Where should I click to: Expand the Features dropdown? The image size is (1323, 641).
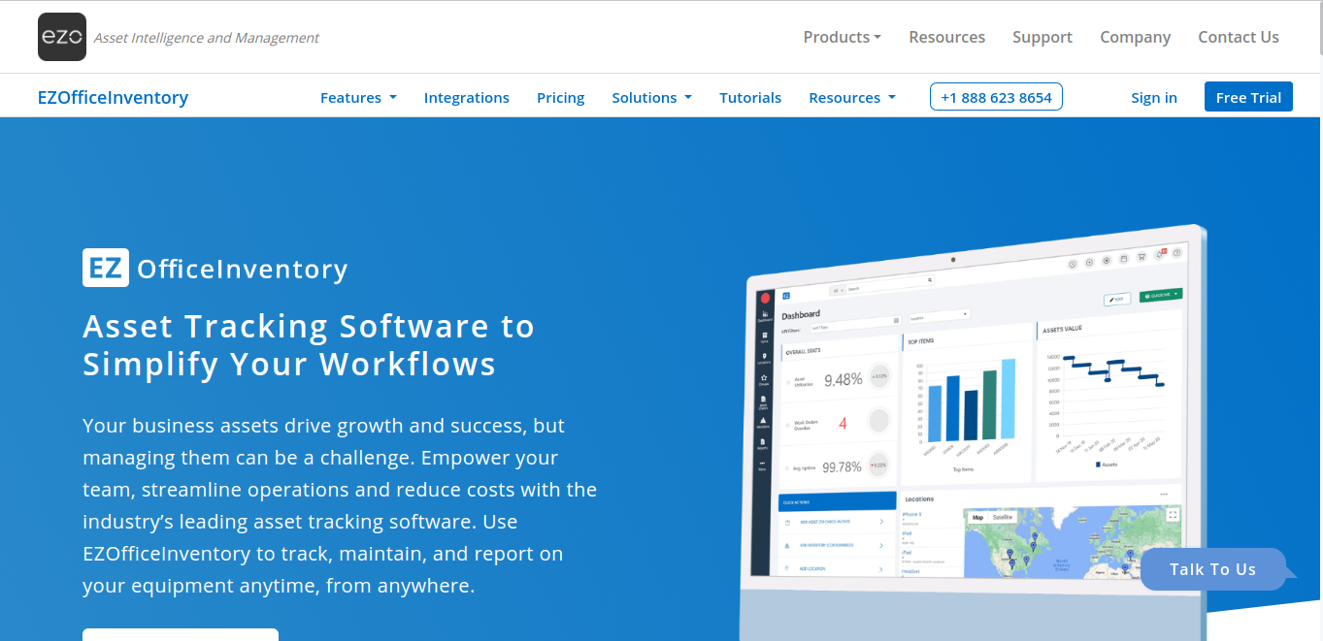point(358,97)
